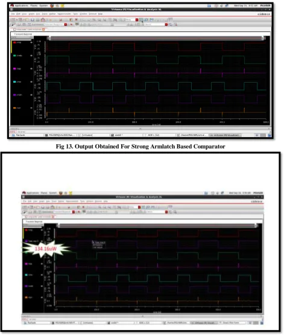284x335 pixels.
Task: Click the zoom in magnifier in lower toolbar
Action: pyautogui.click(x=104, y=207)
